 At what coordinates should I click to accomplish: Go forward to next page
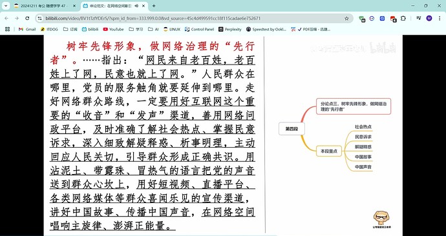pos(17,19)
